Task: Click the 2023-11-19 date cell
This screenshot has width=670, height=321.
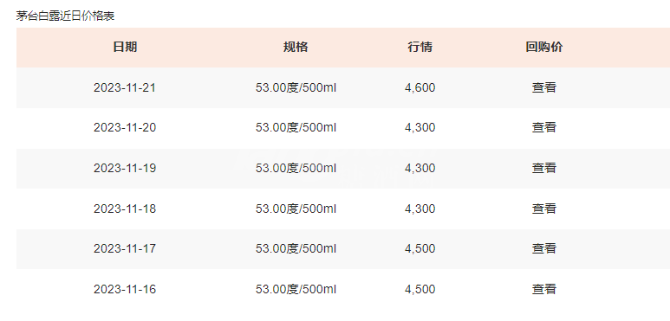Action: tap(125, 168)
